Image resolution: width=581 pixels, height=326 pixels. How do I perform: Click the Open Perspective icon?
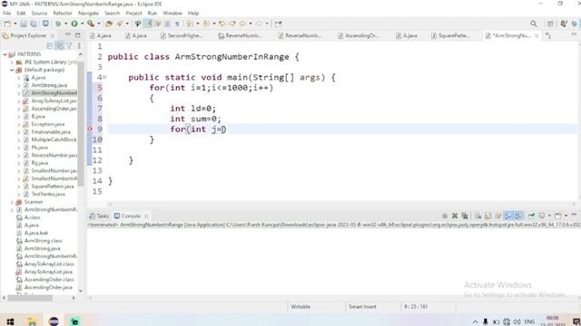[550, 24]
